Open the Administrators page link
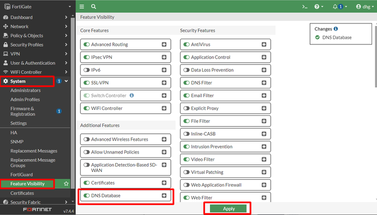Viewport: 377px width, 215px height. click(x=25, y=90)
